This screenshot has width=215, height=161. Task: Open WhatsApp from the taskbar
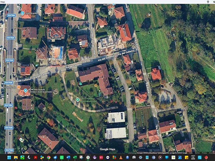62,157
